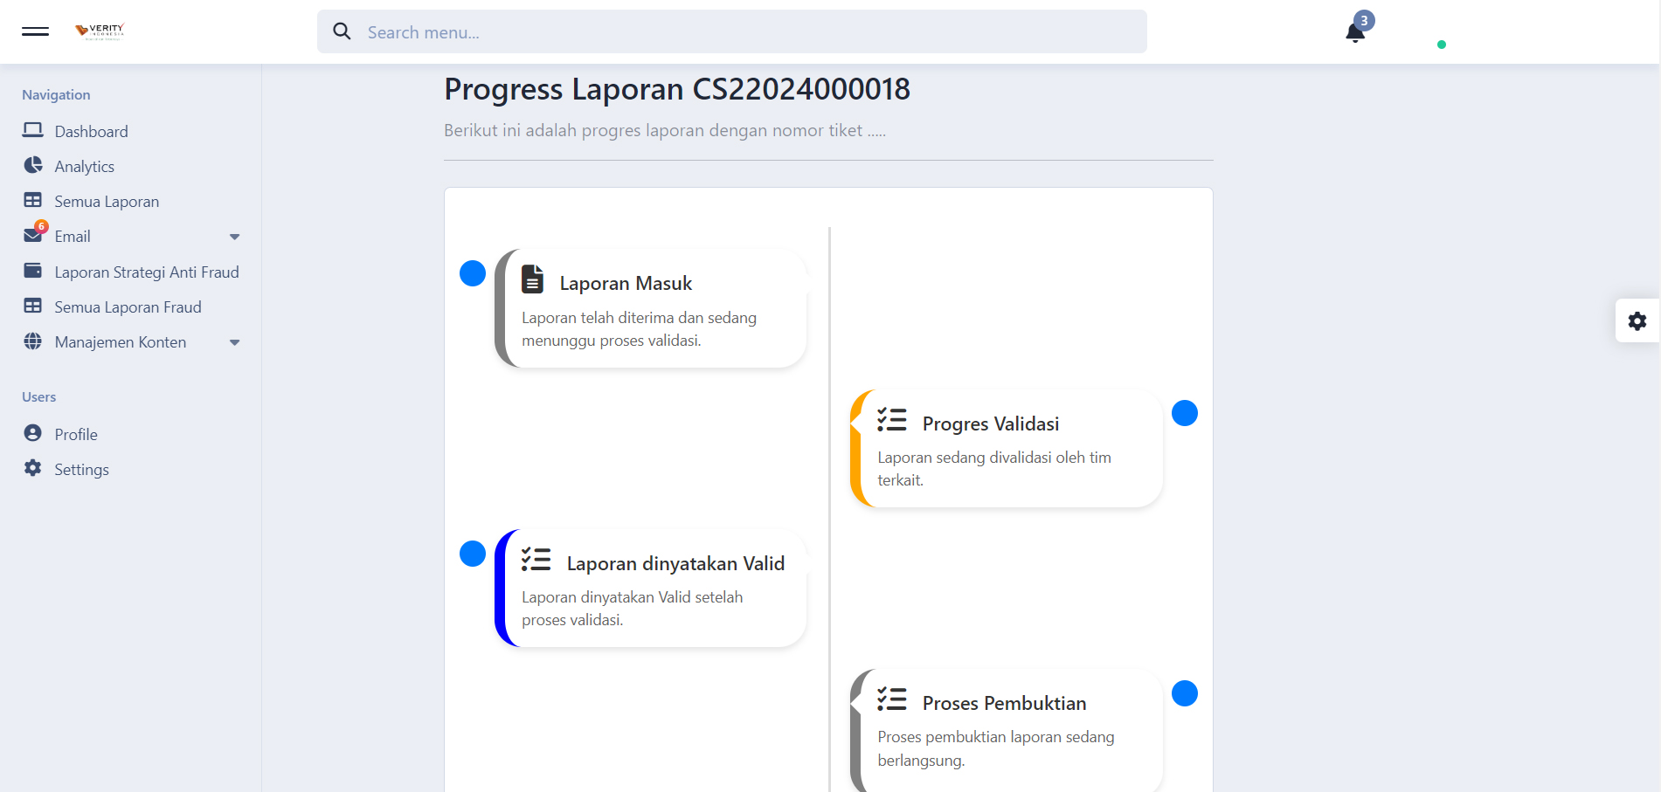The width and height of the screenshot is (1661, 792).
Task: Open the notifications bell icon
Action: point(1355,33)
